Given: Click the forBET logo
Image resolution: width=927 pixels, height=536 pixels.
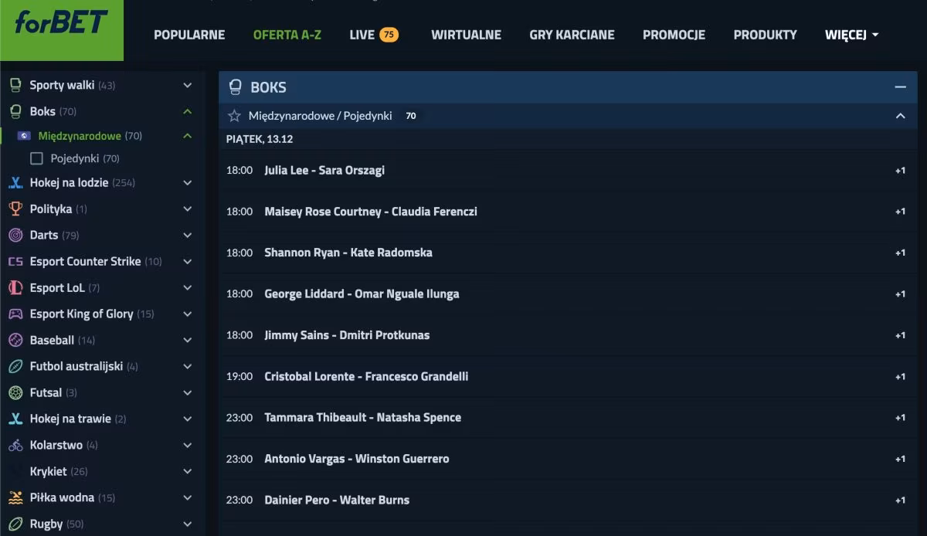Looking at the screenshot, I should pyautogui.click(x=61, y=23).
